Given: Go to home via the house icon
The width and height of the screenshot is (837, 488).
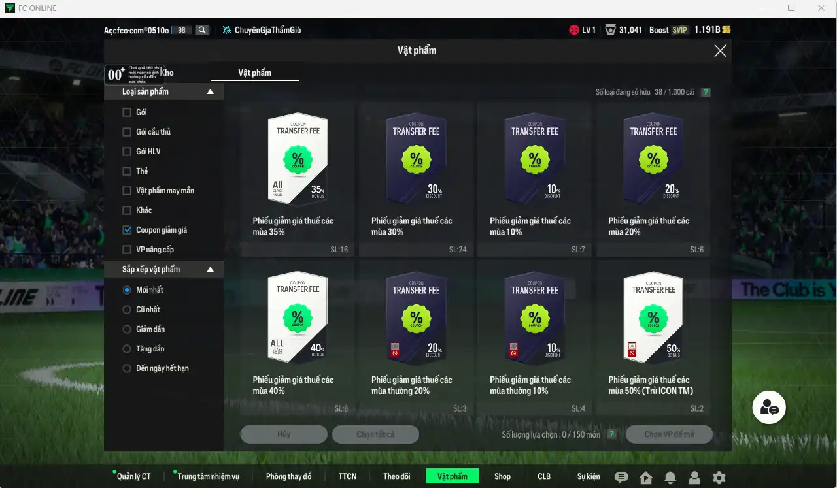Looking at the screenshot, I should pyautogui.click(x=646, y=478).
